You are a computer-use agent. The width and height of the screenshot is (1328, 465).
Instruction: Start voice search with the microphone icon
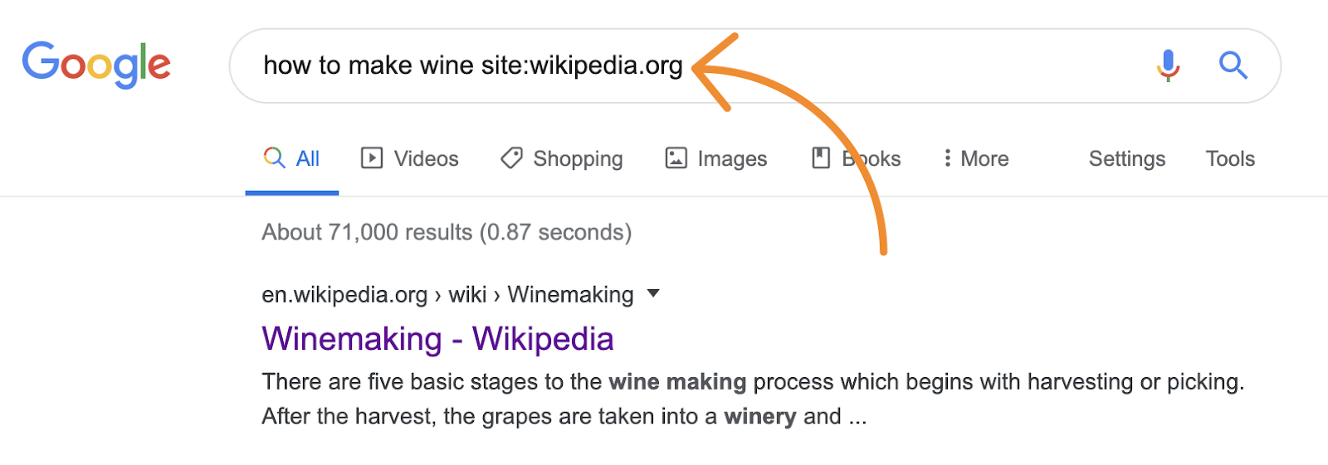tap(1168, 65)
